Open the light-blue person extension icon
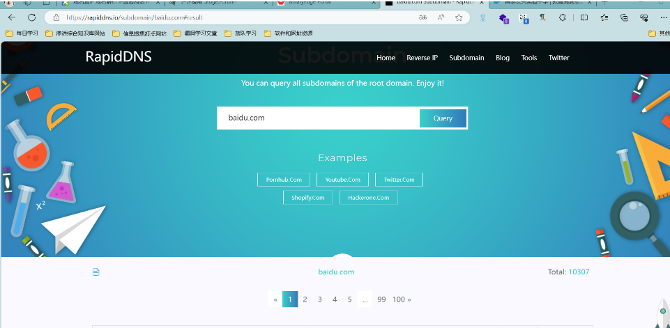 (483, 17)
